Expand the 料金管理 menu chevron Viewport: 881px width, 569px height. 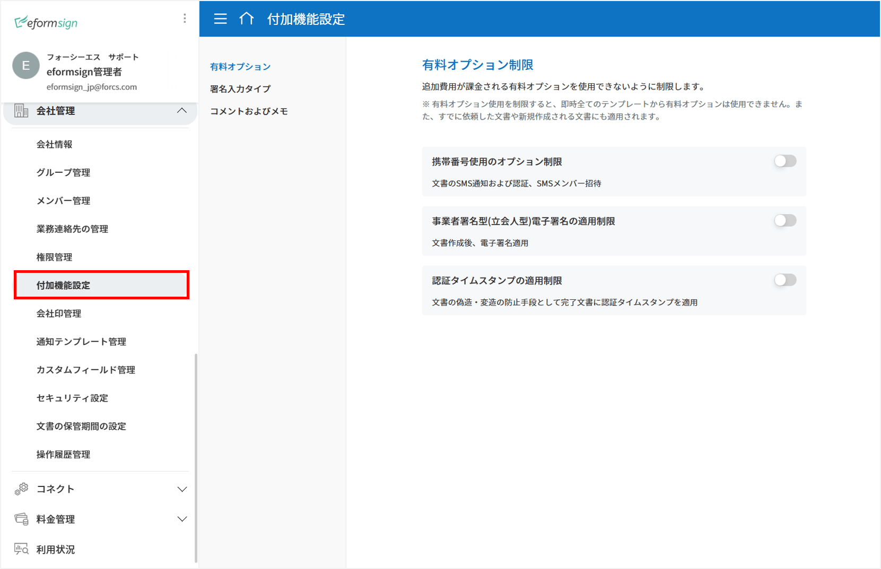tap(182, 519)
